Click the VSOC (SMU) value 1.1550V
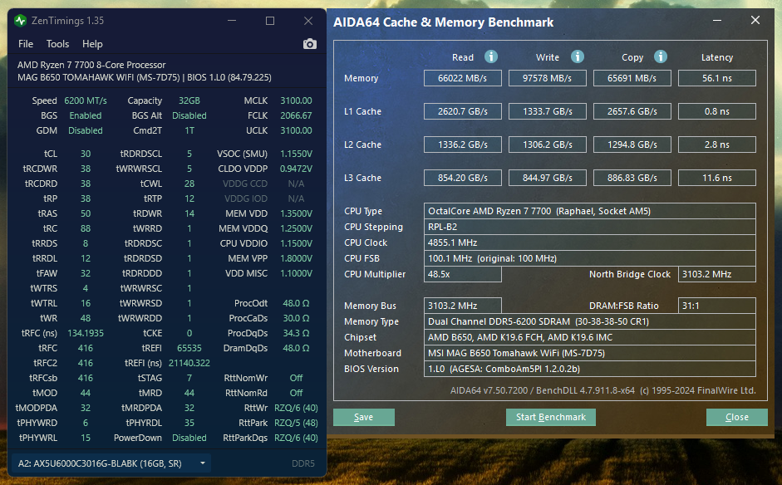Screen dimensions: 782x485 click(296, 154)
